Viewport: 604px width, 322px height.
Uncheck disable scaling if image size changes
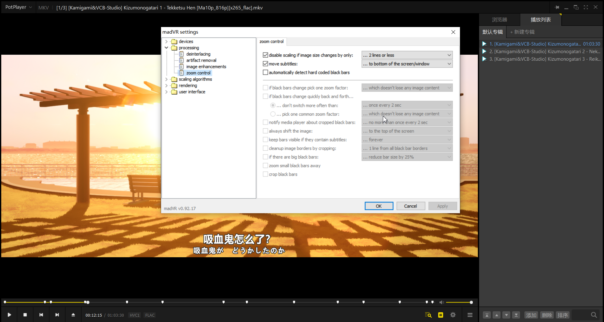click(x=266, y=55)
